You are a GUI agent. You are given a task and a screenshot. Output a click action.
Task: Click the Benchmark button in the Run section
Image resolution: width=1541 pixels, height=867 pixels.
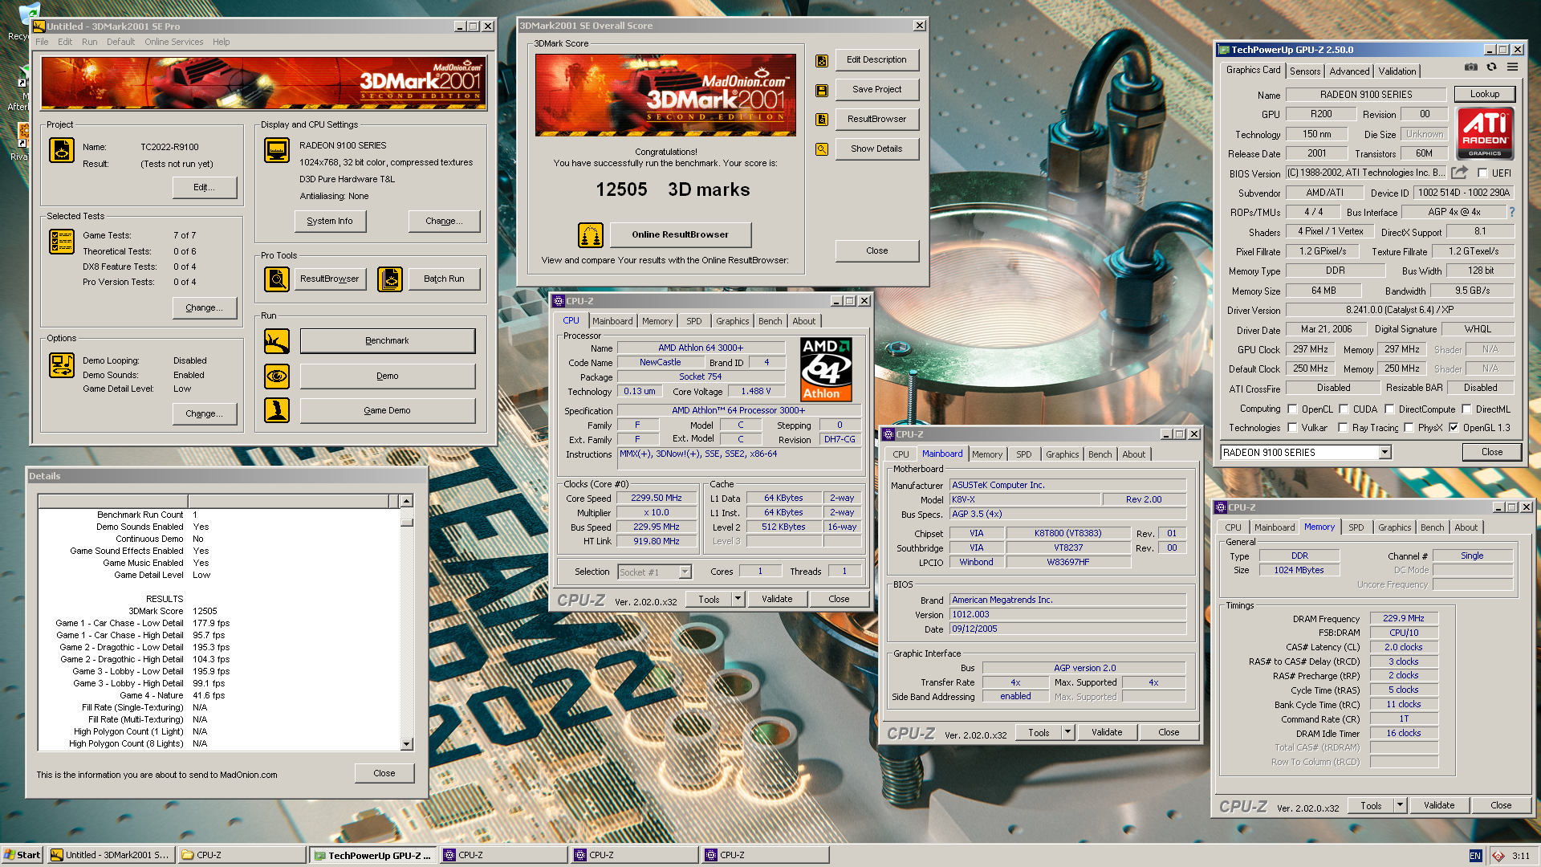point(387,340)
